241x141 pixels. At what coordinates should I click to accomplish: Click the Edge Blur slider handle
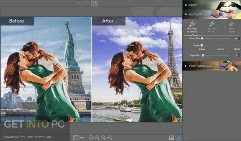(x=203, y=55)
